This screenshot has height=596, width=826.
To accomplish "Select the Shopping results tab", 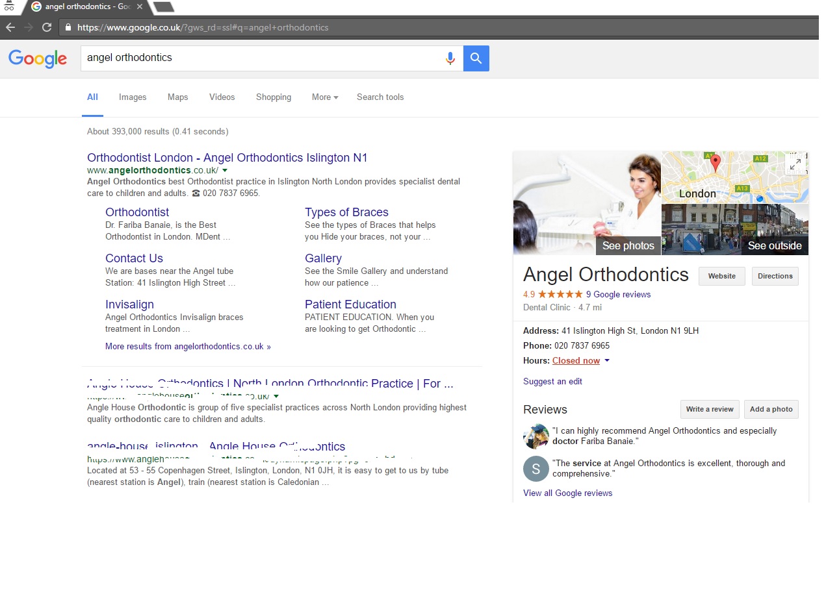I will (x=273, y=97).
